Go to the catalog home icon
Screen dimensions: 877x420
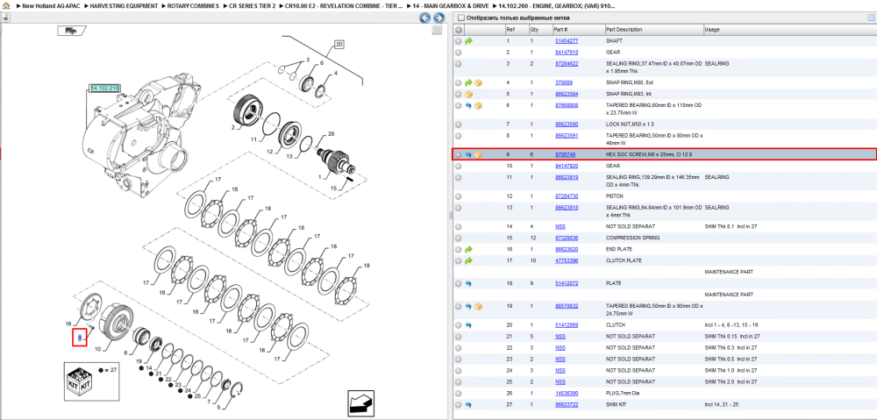[x=6, y=5]
